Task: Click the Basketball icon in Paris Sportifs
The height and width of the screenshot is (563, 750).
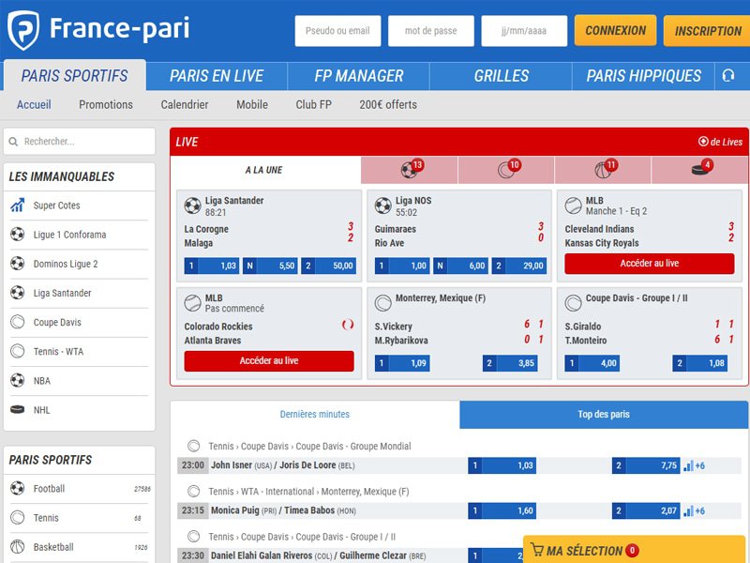Action: [17, 547]
